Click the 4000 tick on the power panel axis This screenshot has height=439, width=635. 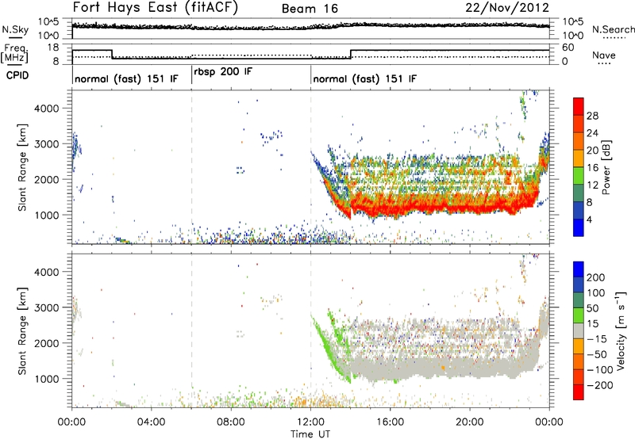tap(47, 109)
